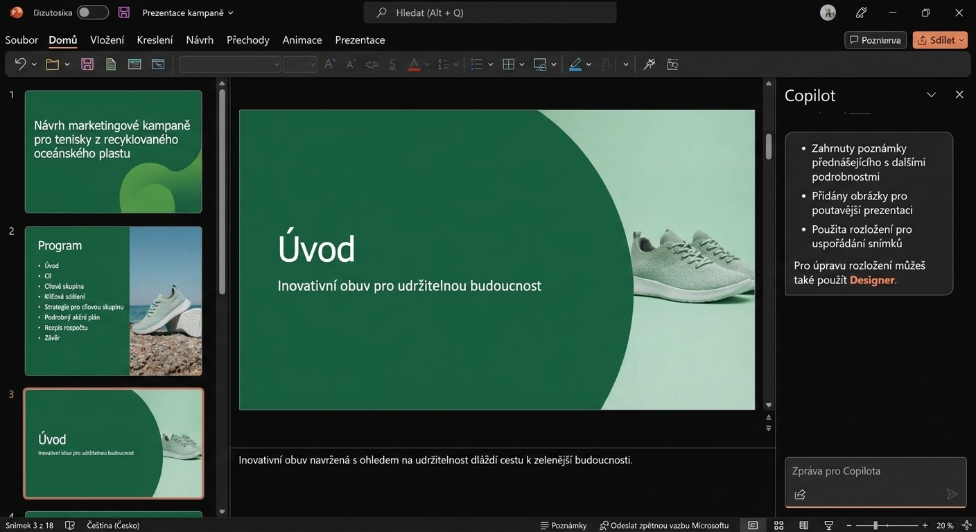Click the Čeština (Česko) language indicator
Viewport: 976px width, 532px height.
click(113, 526)
